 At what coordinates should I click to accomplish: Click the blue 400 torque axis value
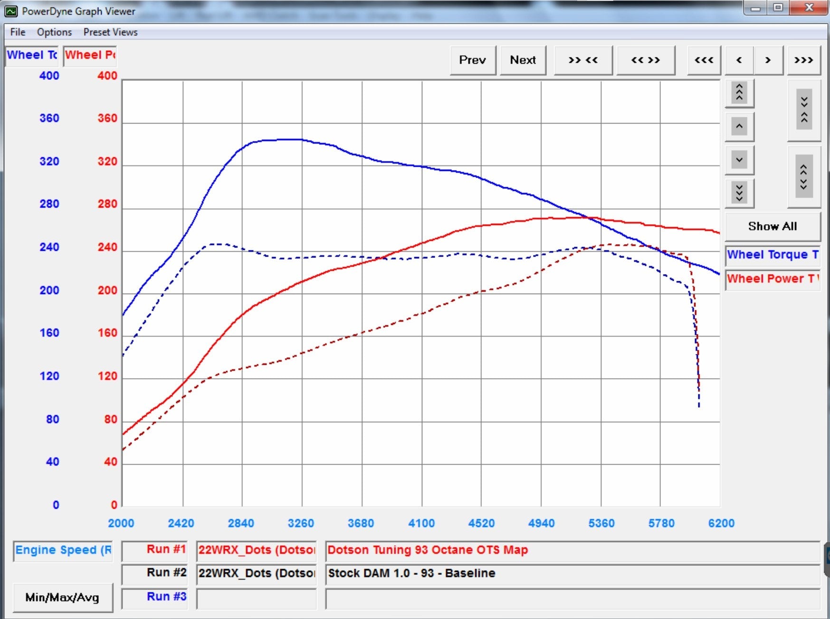click(x=49, y=76)
